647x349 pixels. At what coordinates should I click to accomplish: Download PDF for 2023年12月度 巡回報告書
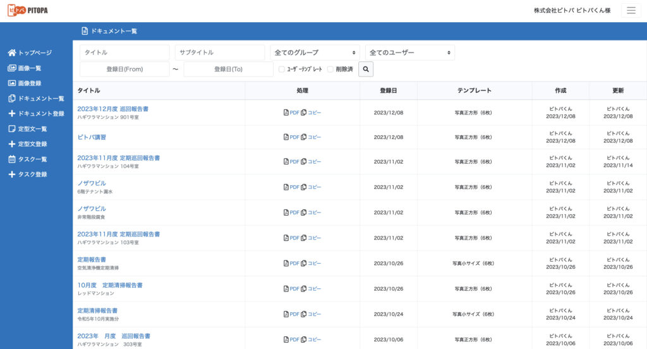click(291, 113)
